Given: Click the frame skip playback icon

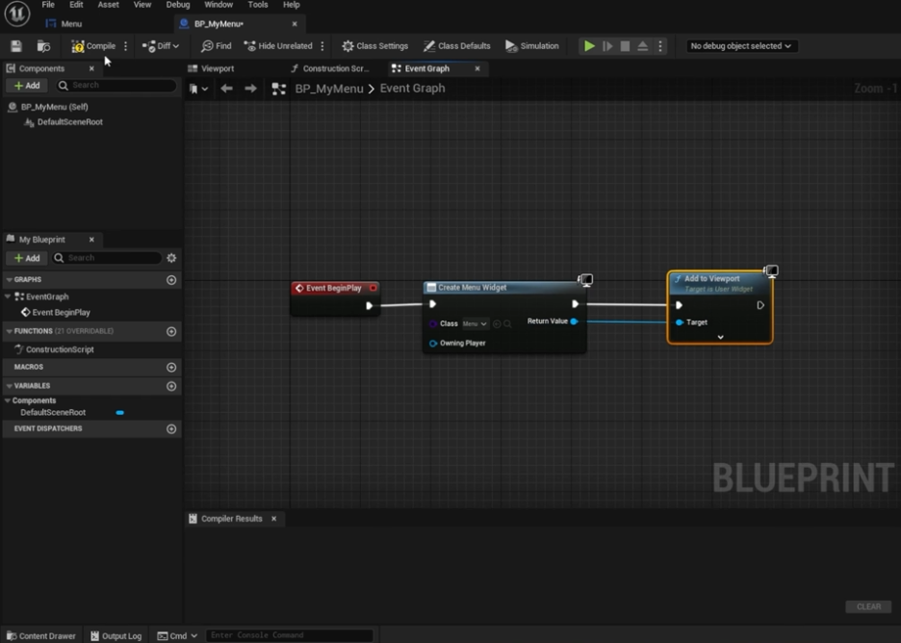Looking at the screenshot, I should pyautogui.click(x=607, y=46).
